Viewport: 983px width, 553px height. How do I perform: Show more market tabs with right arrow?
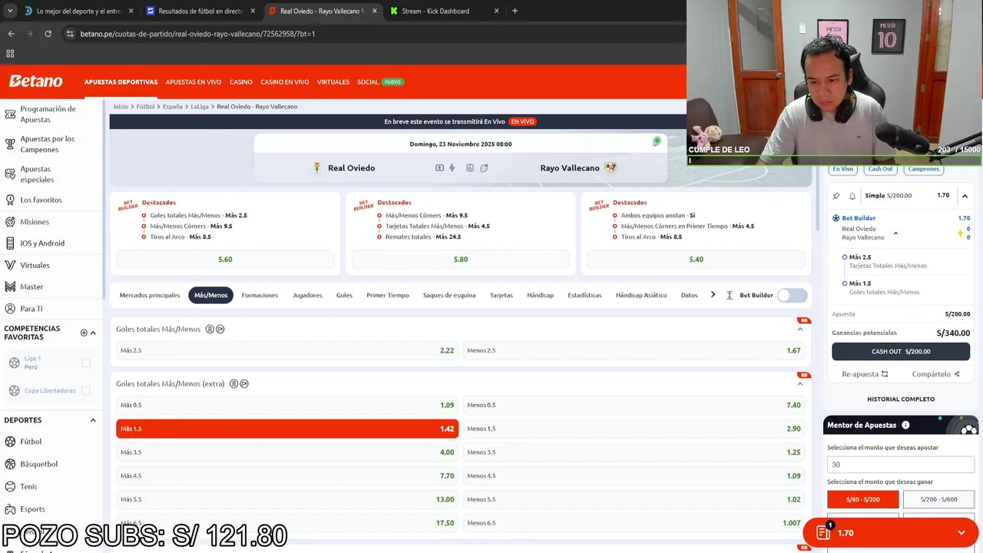tap(713, 295)
